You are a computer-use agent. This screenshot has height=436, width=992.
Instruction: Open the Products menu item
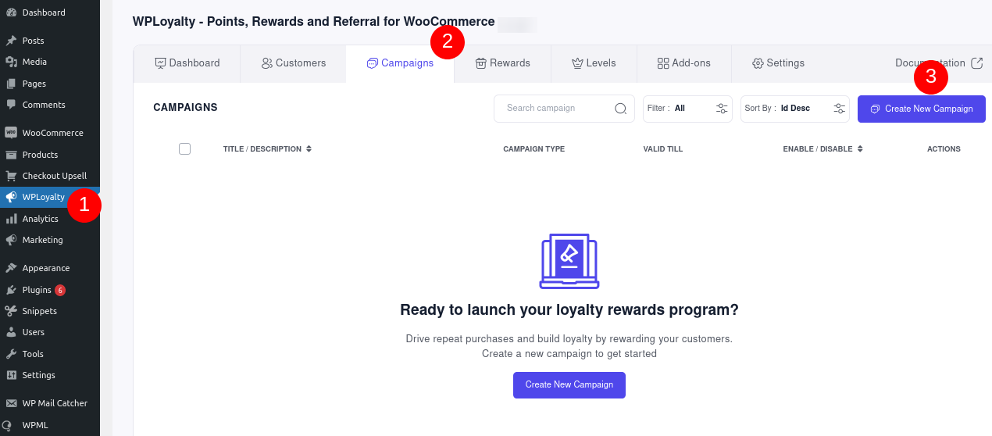(50, 155)
